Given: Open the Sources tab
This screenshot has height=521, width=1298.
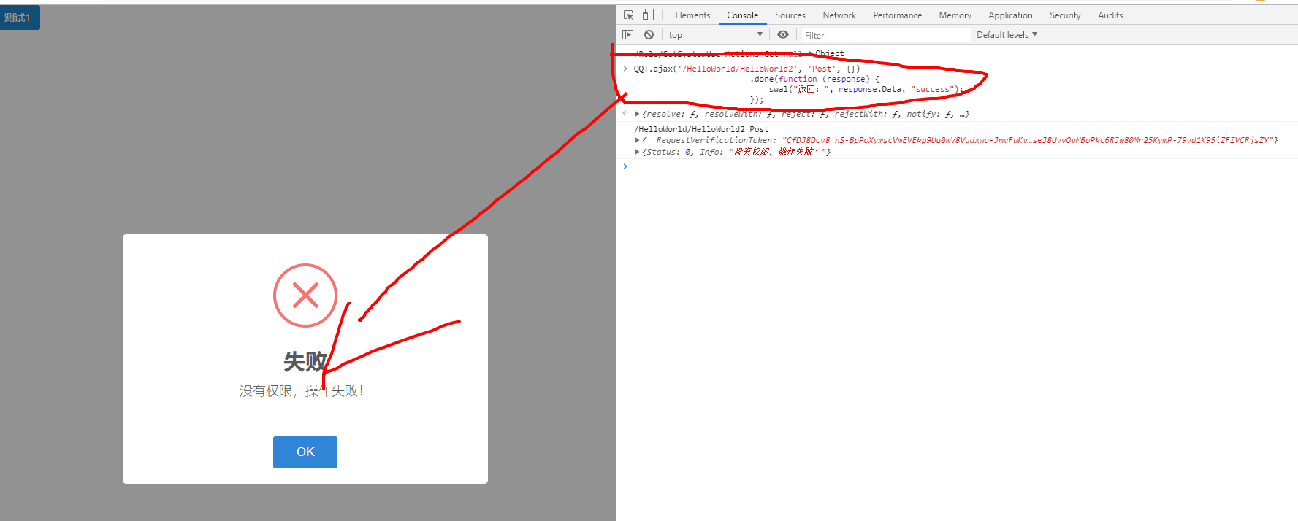Looking at the screenshot, I should point(790,15).
